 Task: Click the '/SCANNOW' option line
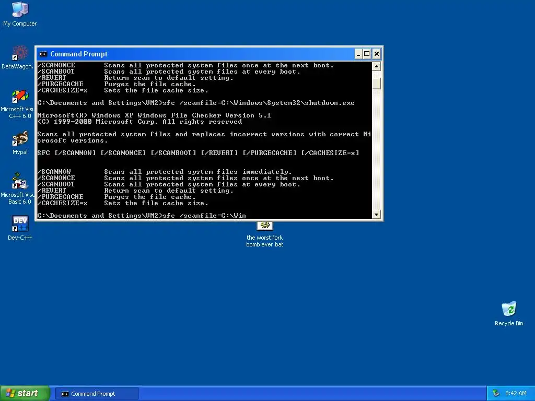(x=165, y=172)
